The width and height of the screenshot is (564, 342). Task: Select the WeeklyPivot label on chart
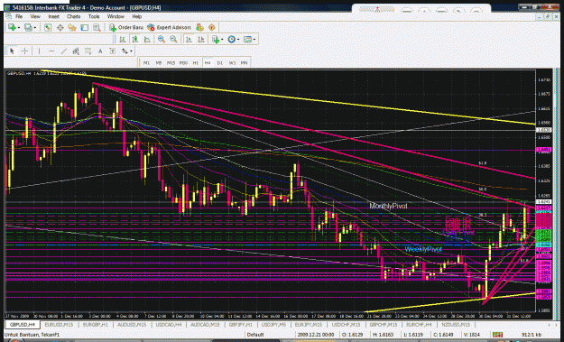(x=423, y=249)
